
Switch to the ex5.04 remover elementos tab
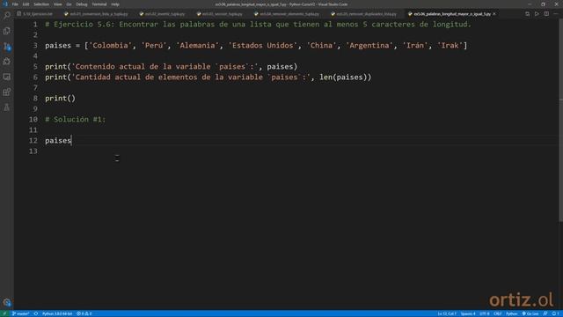pos(289,14)
